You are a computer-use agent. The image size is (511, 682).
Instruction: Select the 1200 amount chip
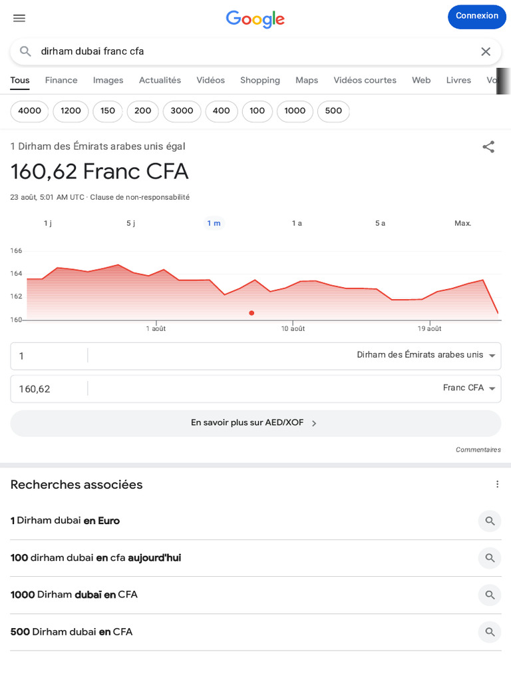[x=71, y=111]
